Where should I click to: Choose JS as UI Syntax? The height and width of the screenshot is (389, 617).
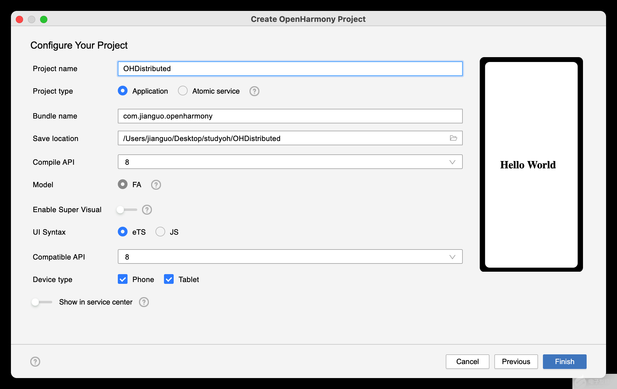(x=160, y=232)
